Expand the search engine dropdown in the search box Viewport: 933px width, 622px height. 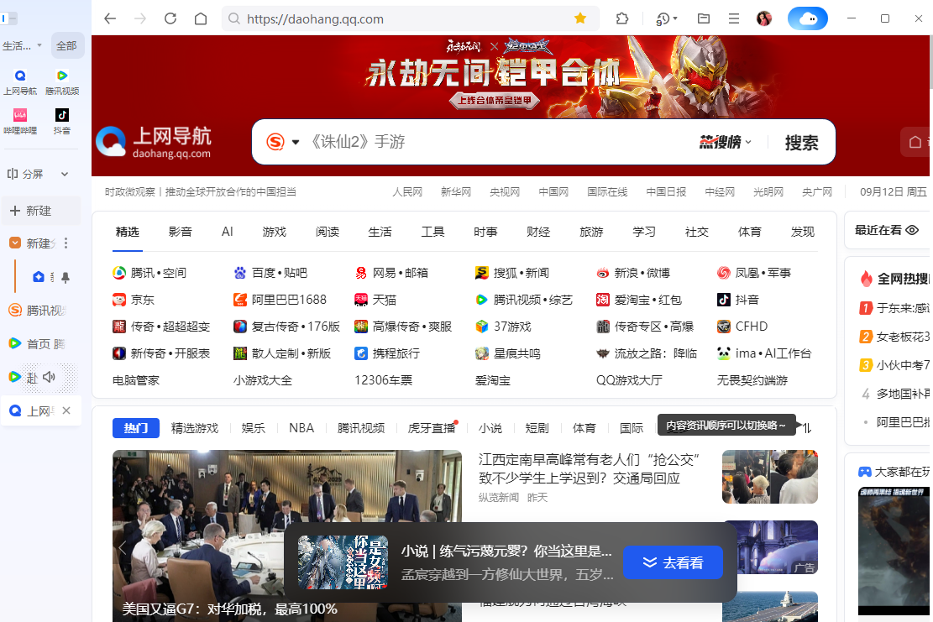coord(296,142)
